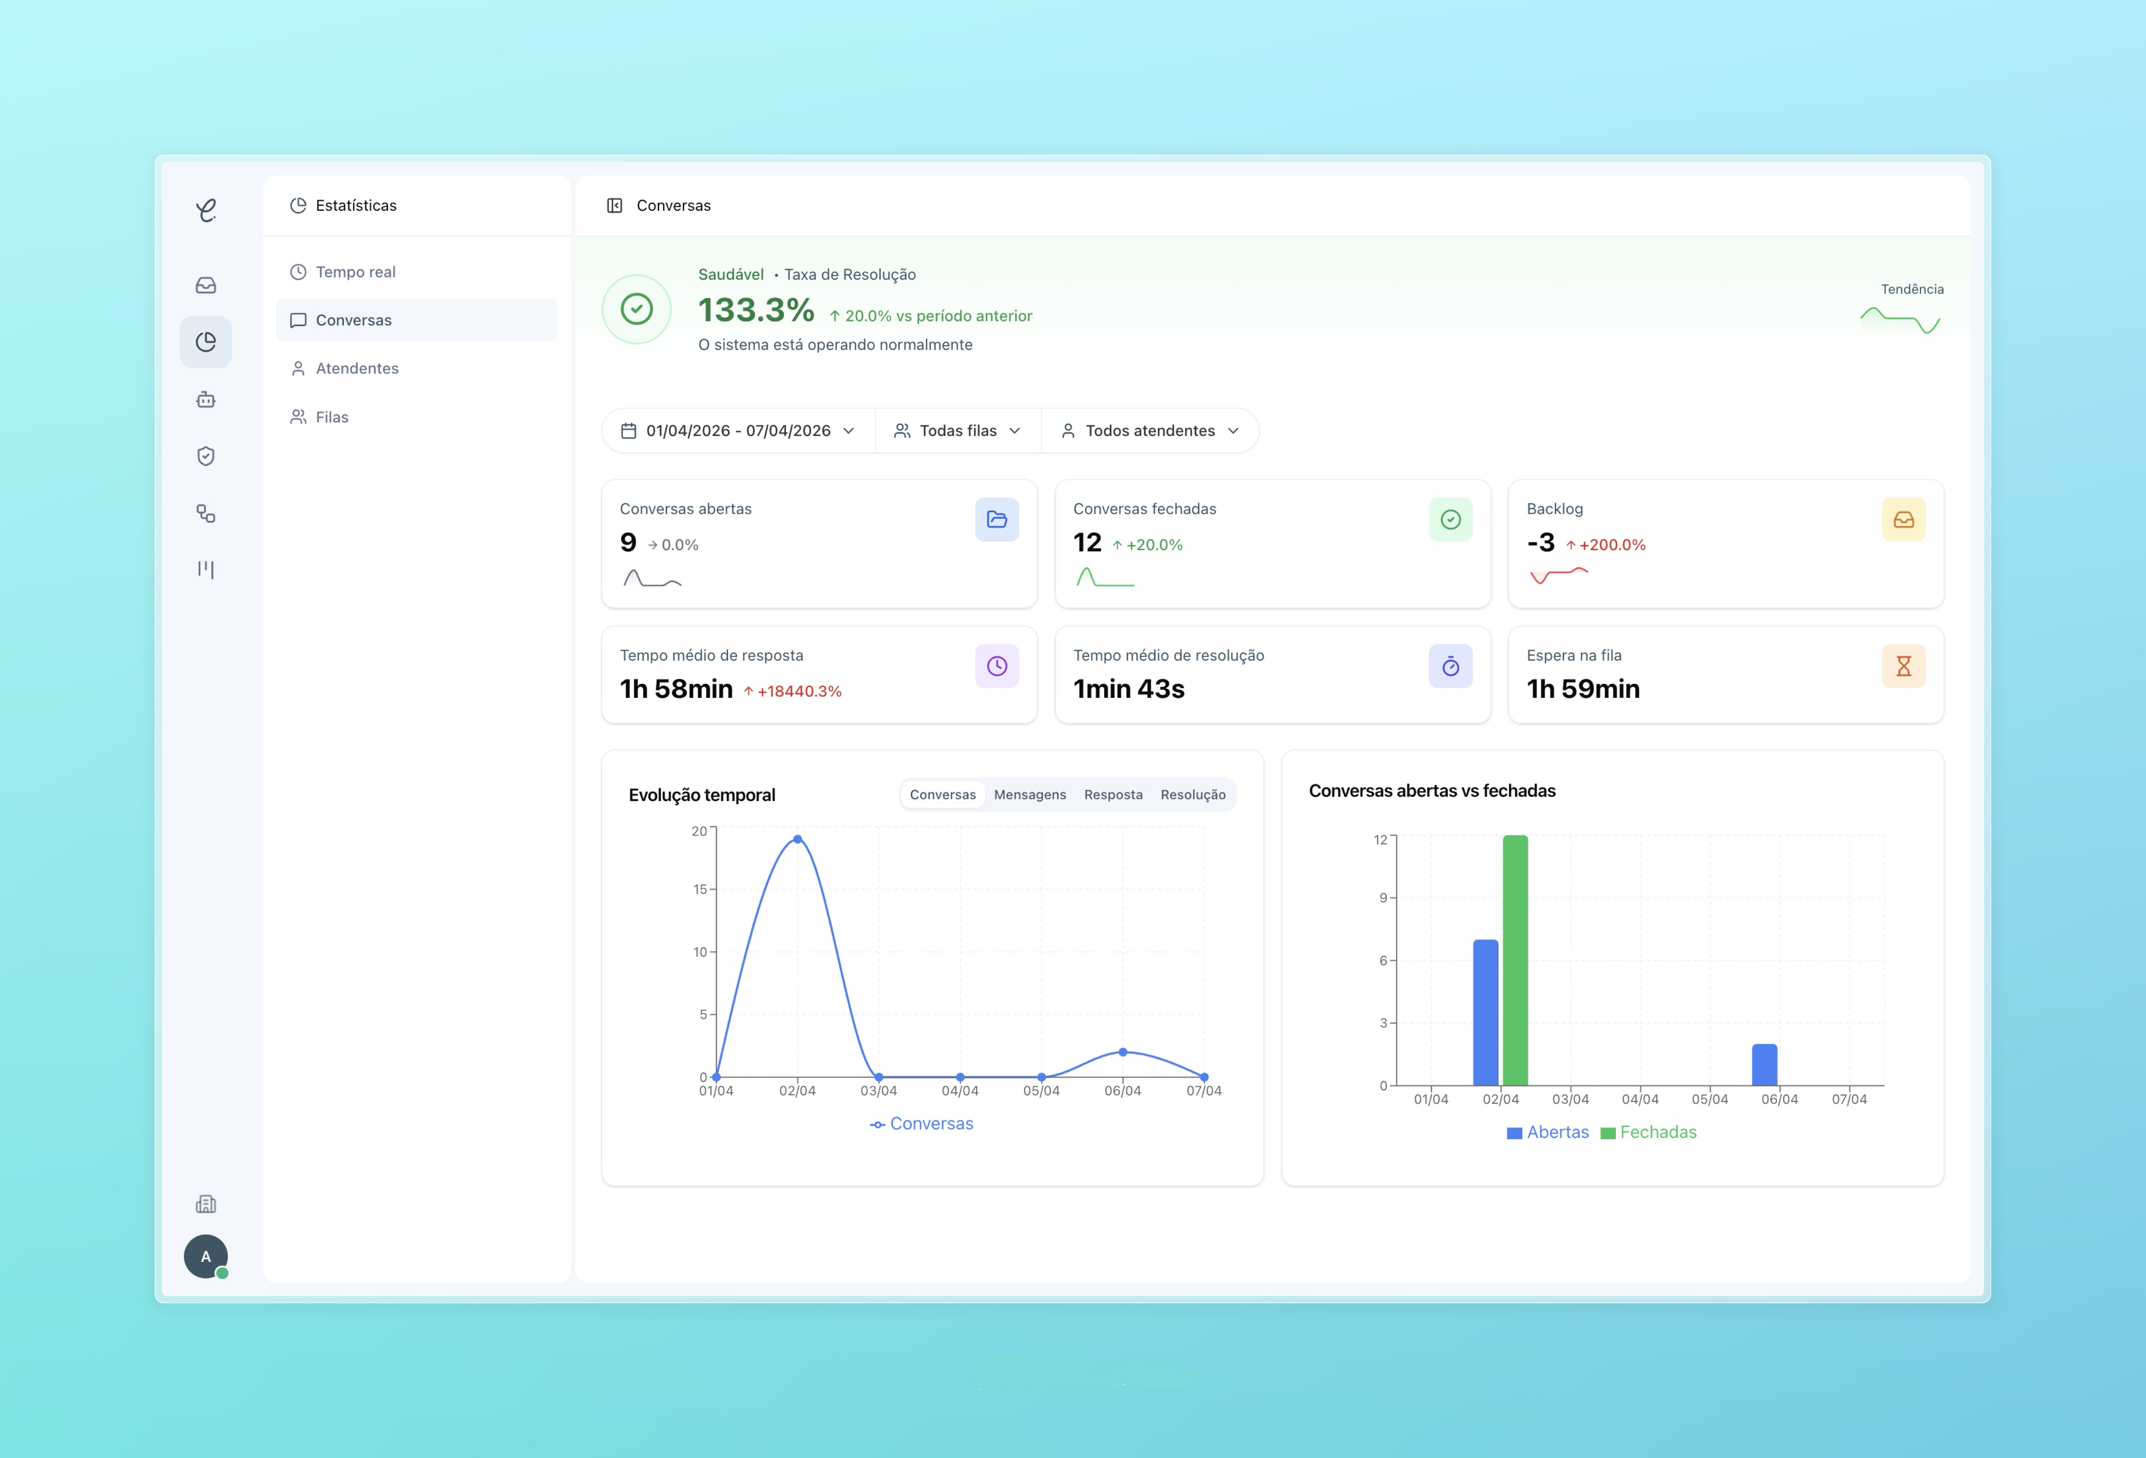The width and height of the screenshot is (2146, 1458).
Task: Open the Inbox icon in the sidebar
Action: tap(206, 285)
